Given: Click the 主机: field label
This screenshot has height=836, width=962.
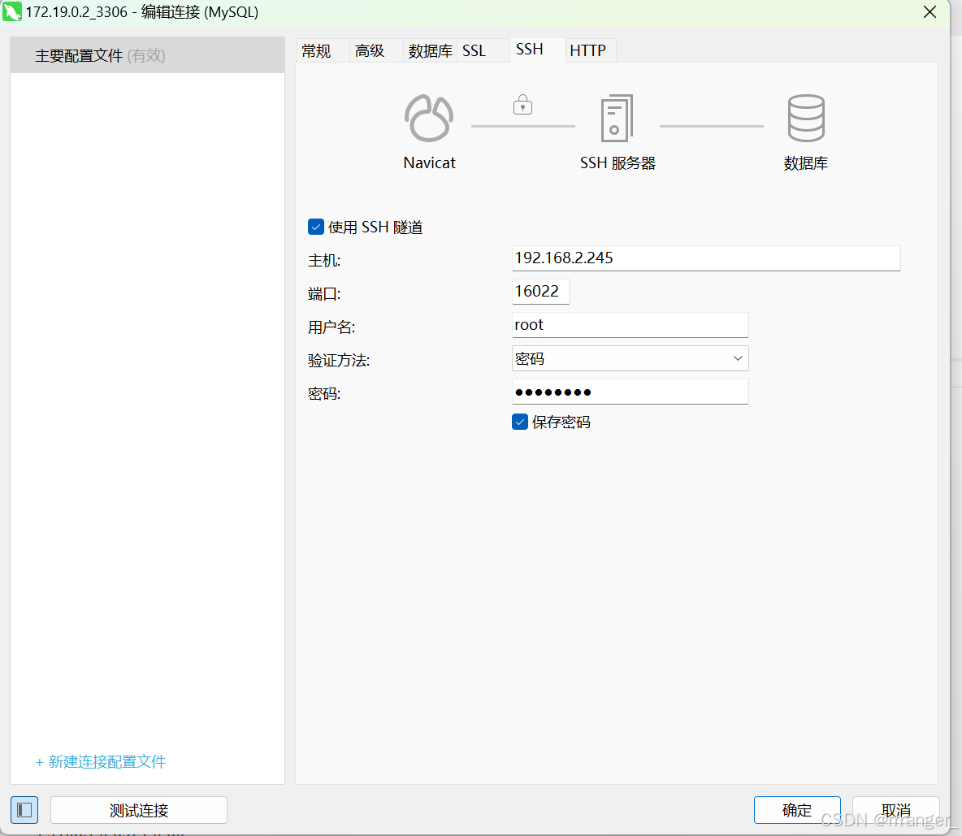Looking at the screenshot, I should (324, 261).
